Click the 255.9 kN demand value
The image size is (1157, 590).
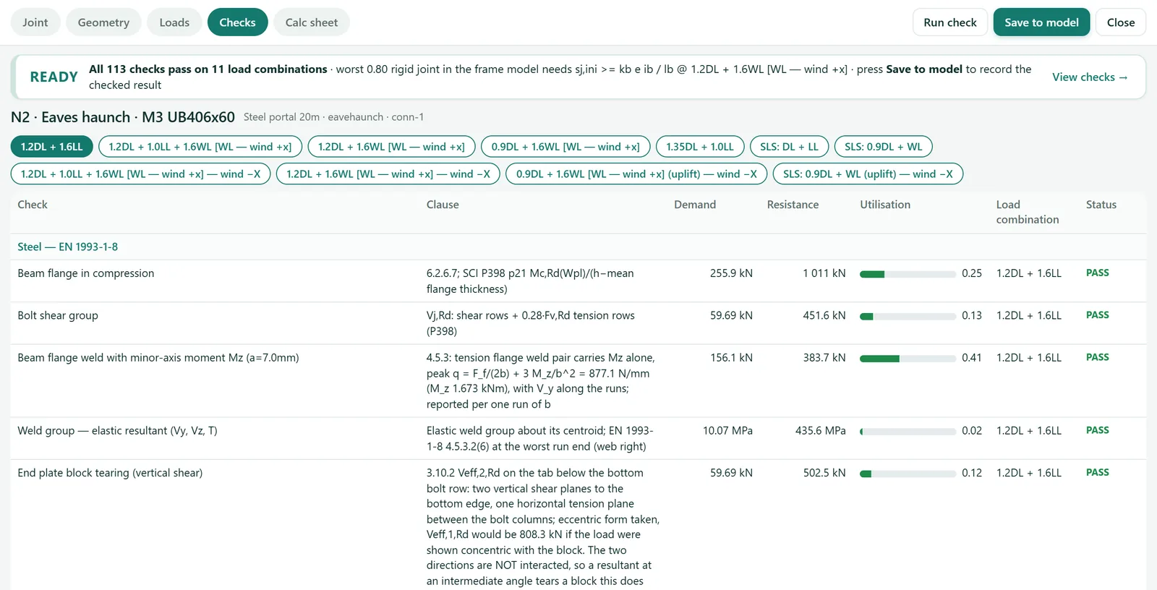click(731, 273)
